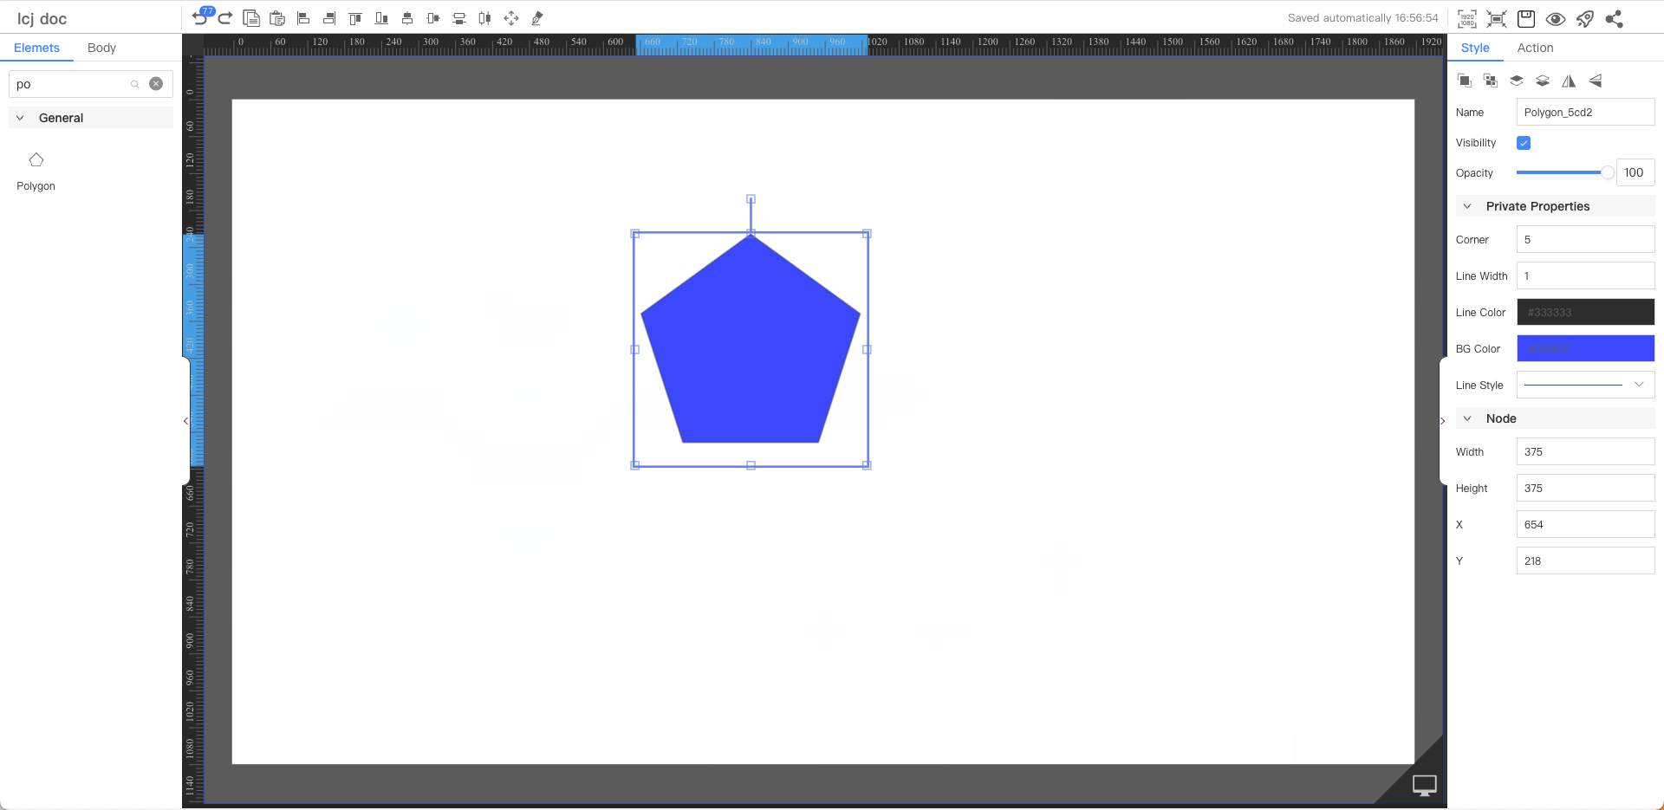1664x810 pixels.
Task: Open the Action tab
Action: [x=1535, y=48]
